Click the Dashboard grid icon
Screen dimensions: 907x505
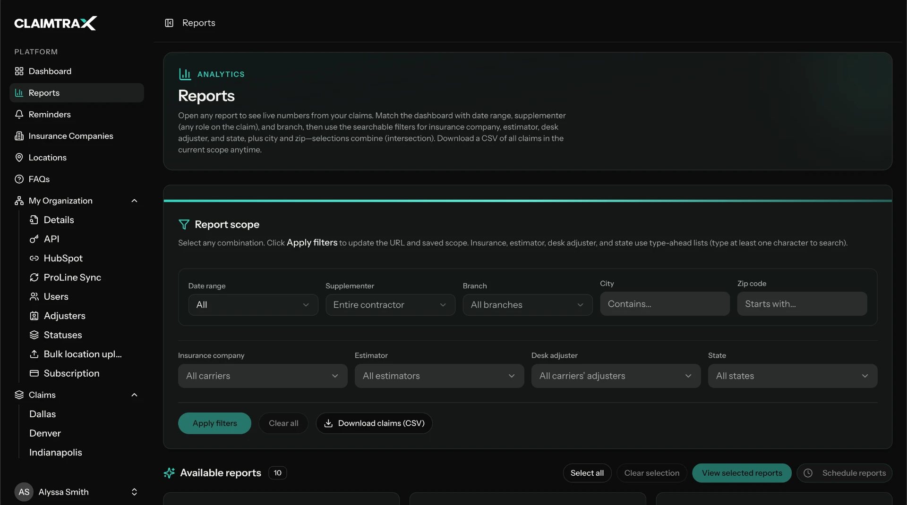[x=19, y=71]
